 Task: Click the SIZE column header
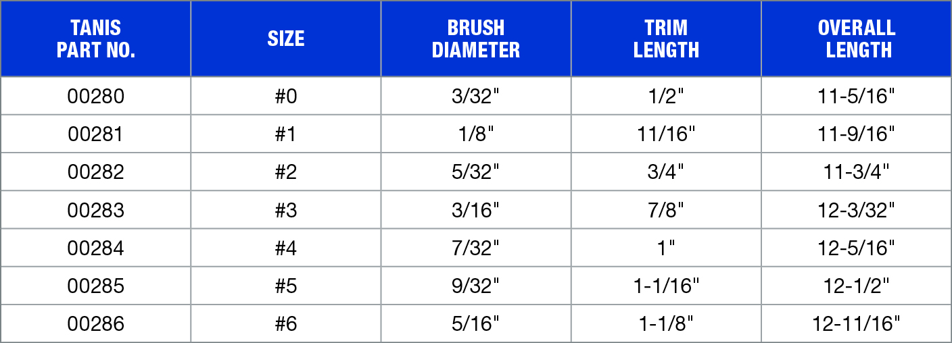[286, 38]
